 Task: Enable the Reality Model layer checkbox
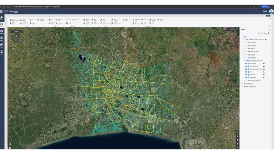[x=247, y=58]
